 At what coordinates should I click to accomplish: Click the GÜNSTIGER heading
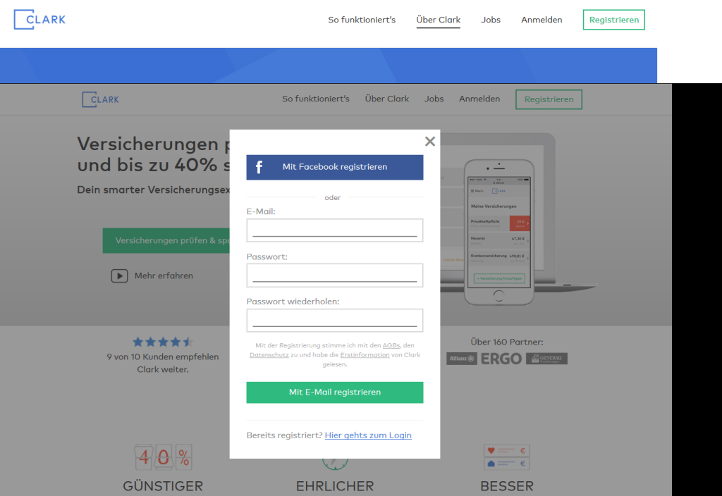(163, 486)
